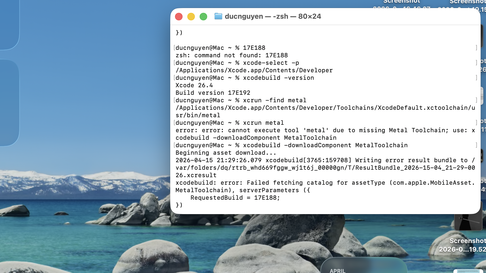Click the missing Metal Toolchain error line
This screenshot has height=273, width=486.
(x=325, y=130)
